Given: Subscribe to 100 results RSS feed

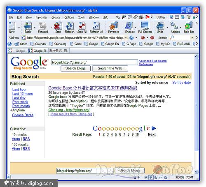Looking at the screenshot, I should coord(26,149).
